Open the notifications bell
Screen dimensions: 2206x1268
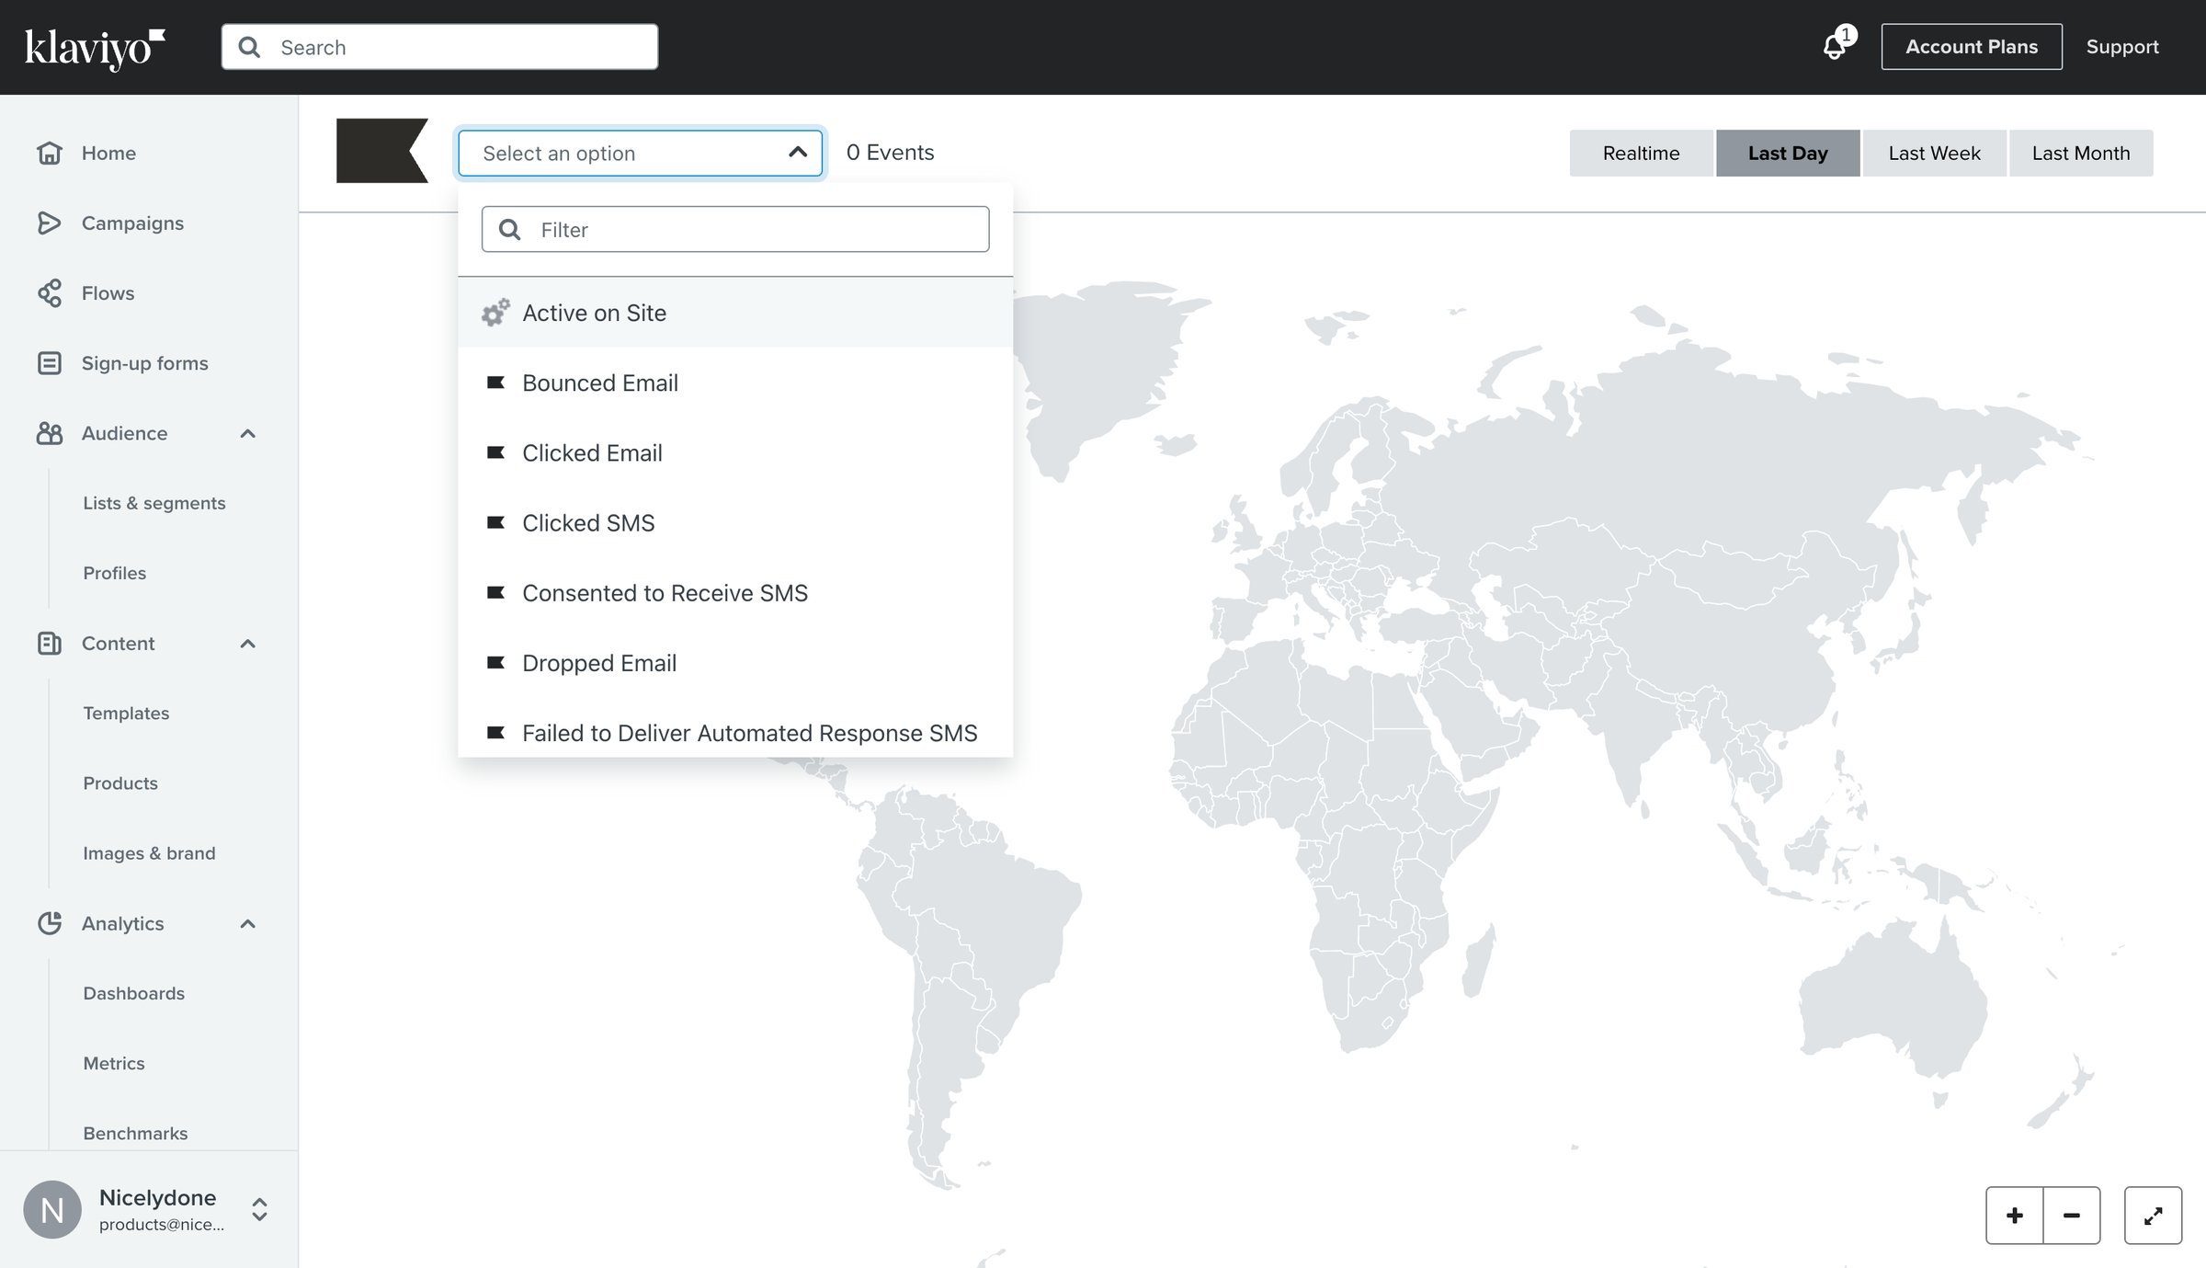[1835, 47]
